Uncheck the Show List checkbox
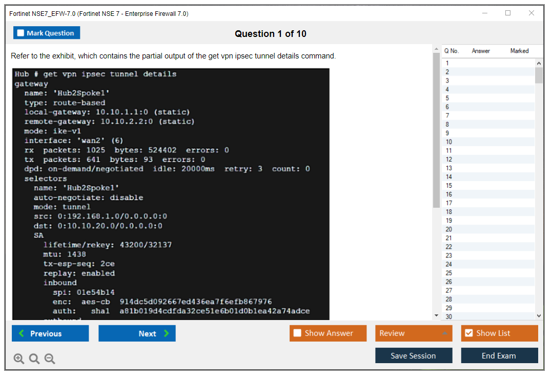Image resolution: width=551 pixels, height=377 pixels. pyautogui.click(x=468, y=333)
